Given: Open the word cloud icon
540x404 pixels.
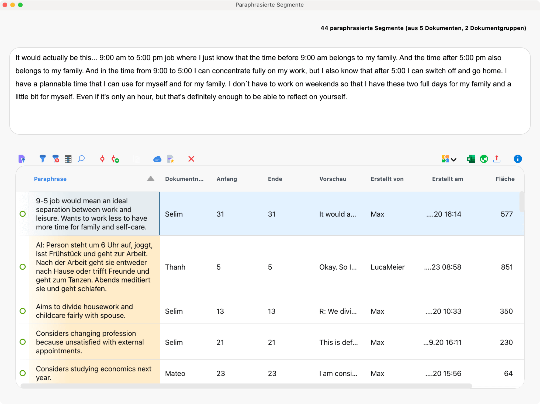Looking at the screenshot, I should pos(157,159).
